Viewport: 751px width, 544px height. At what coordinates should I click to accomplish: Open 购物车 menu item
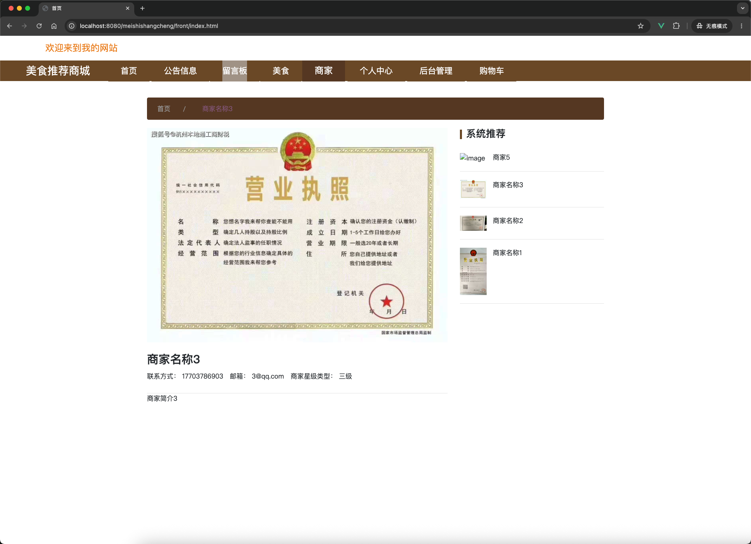492,71
